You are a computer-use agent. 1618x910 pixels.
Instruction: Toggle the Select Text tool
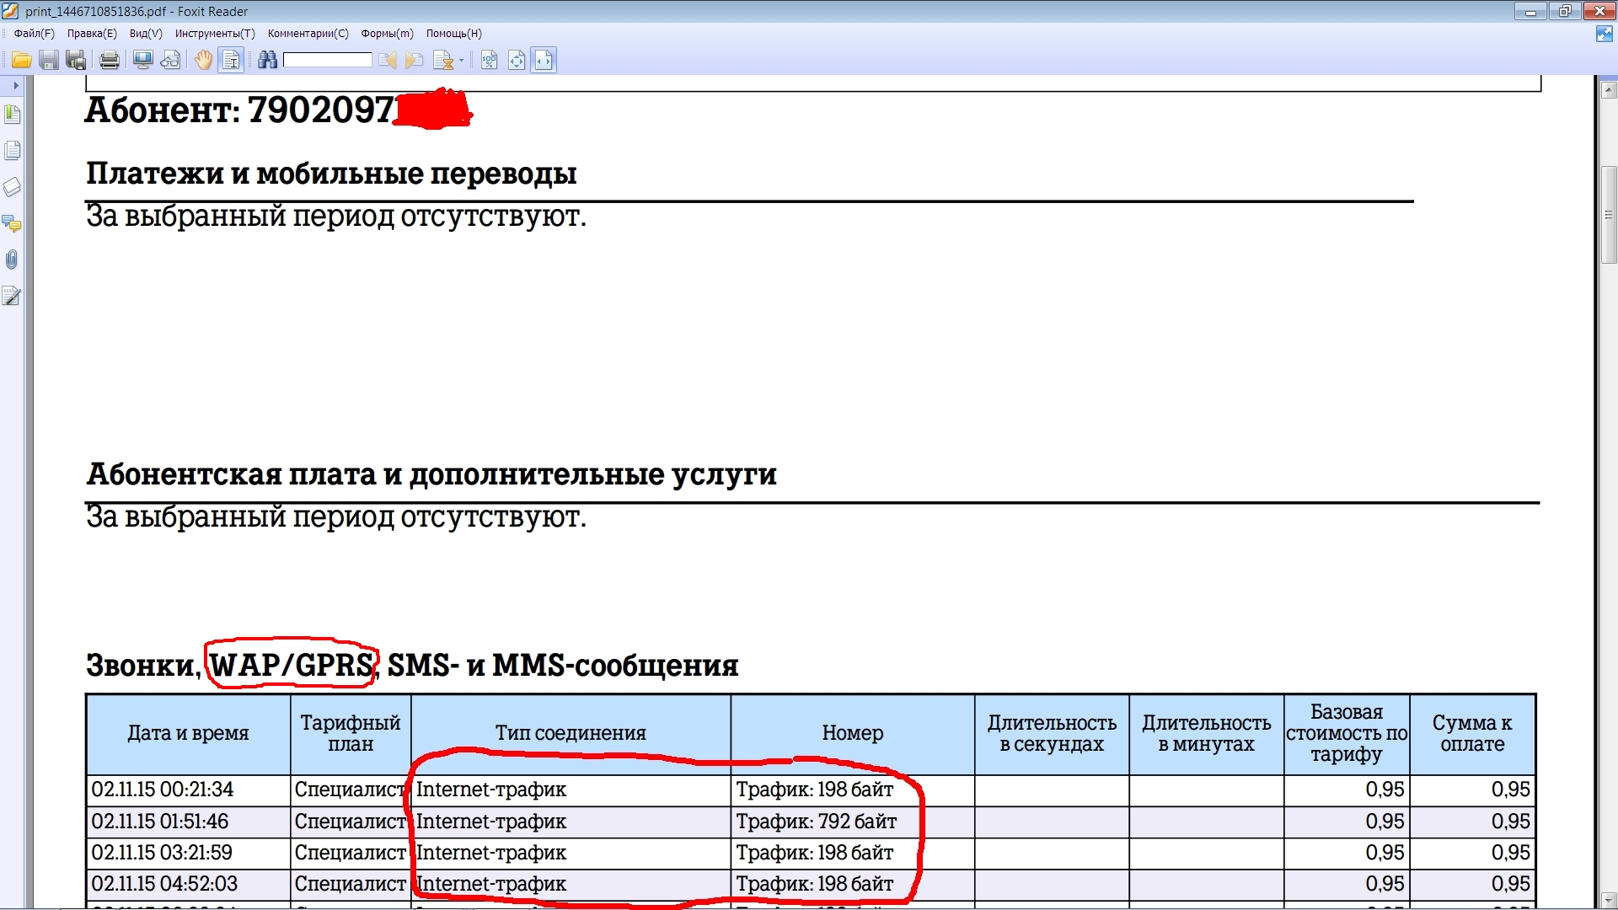231,60
